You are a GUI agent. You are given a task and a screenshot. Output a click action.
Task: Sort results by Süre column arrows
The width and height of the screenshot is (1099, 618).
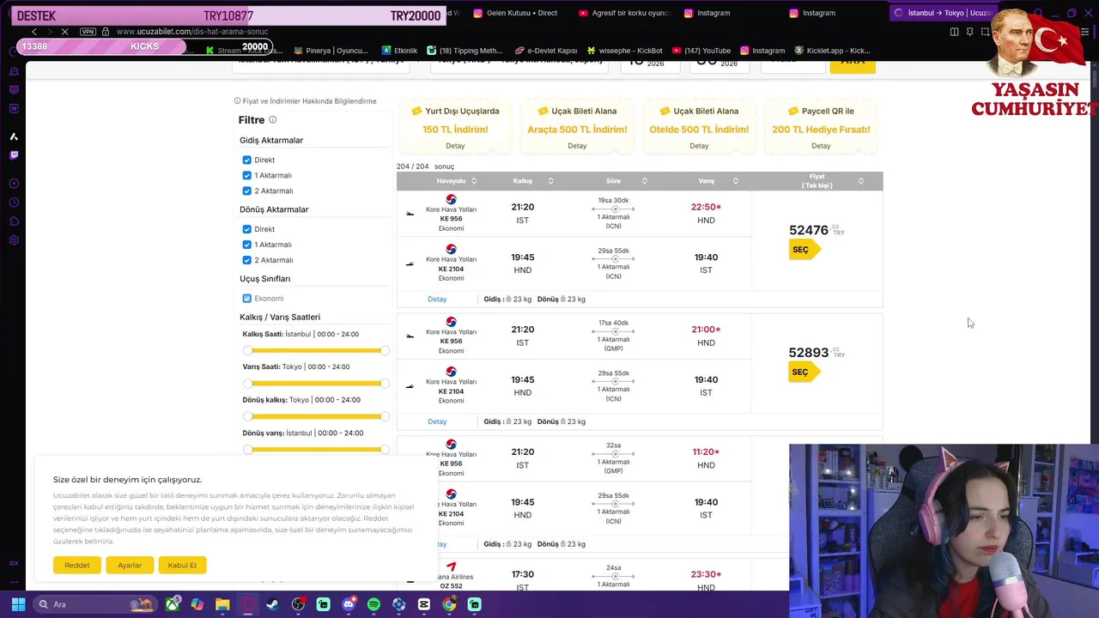pyautogui.click(x=645, y=181)
